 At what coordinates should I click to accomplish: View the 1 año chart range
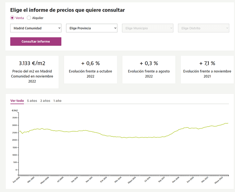pos(57,101)
